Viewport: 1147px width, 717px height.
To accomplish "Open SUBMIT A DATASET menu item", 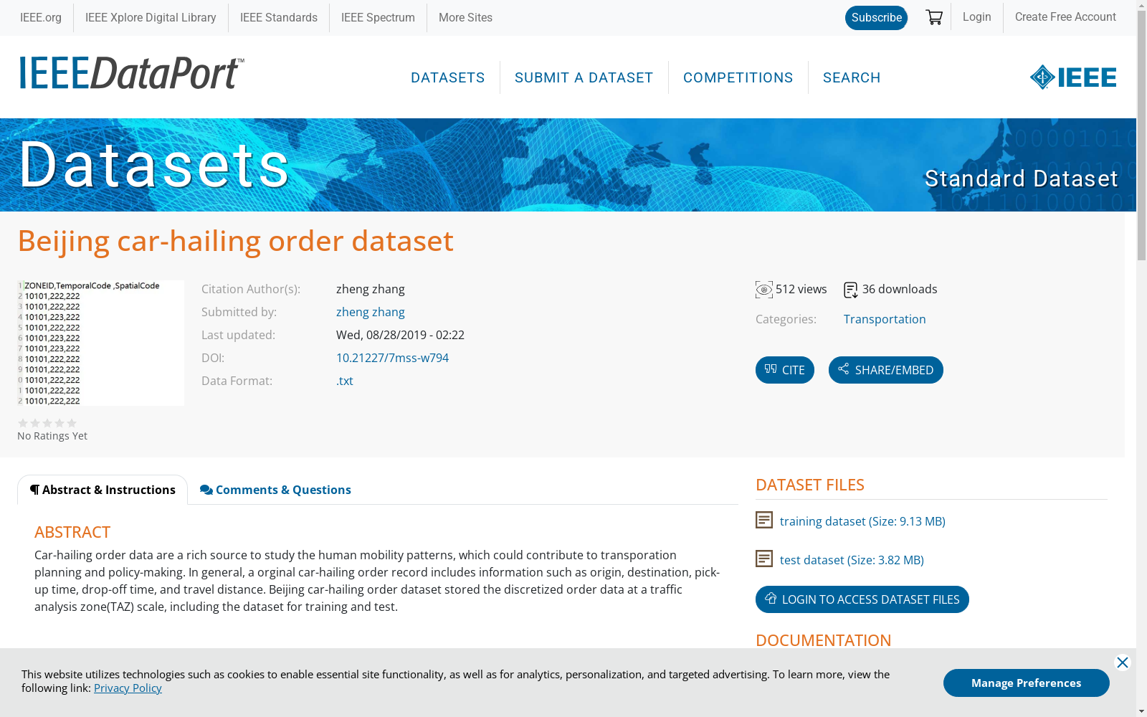I will [584, 77].
